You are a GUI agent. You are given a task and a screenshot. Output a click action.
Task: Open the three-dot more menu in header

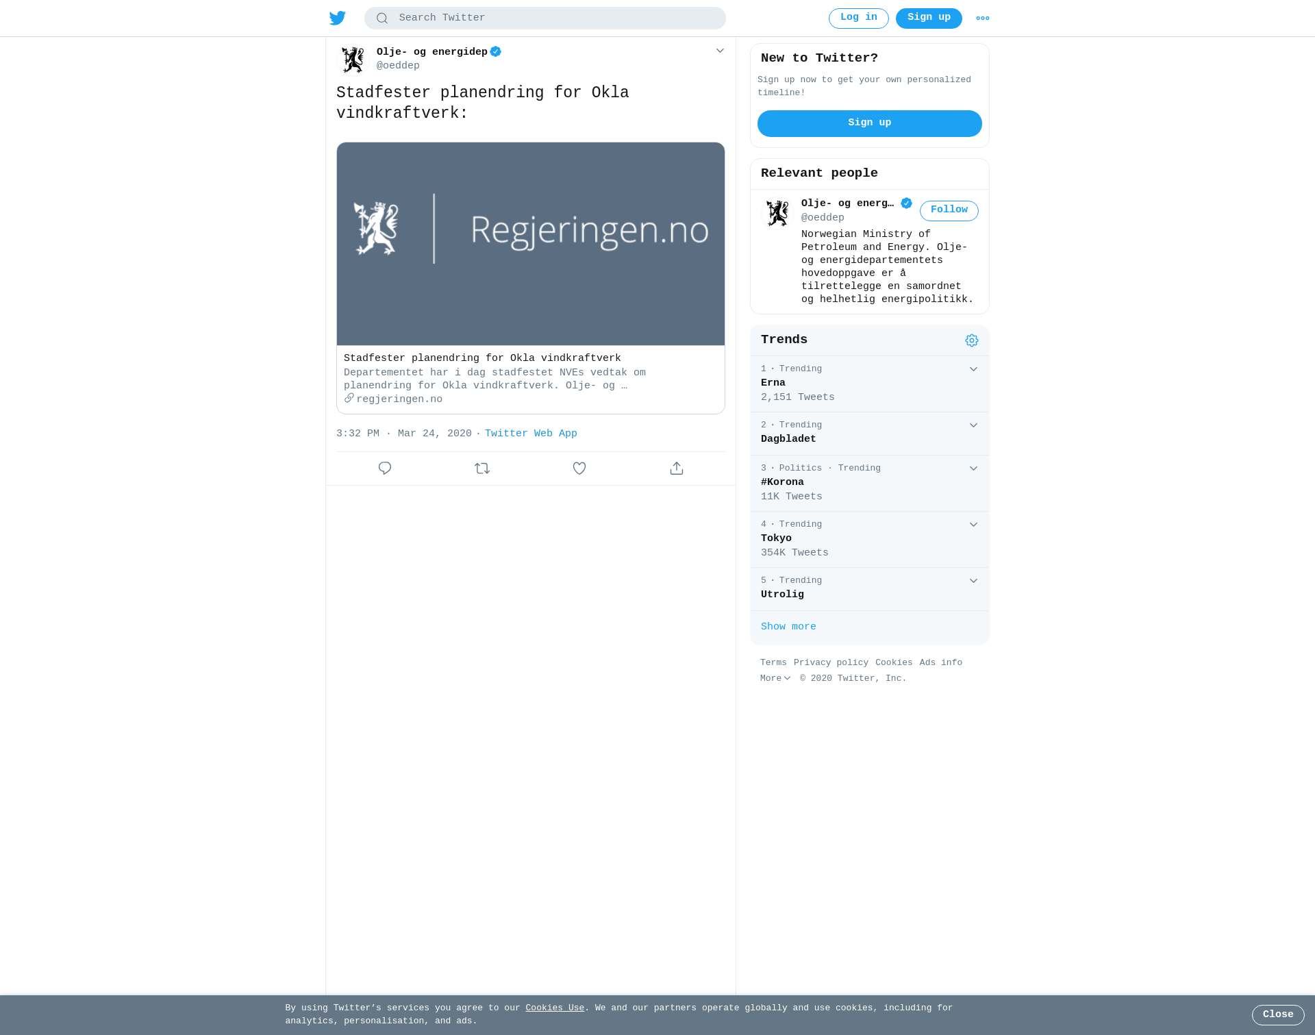(983, 18)
